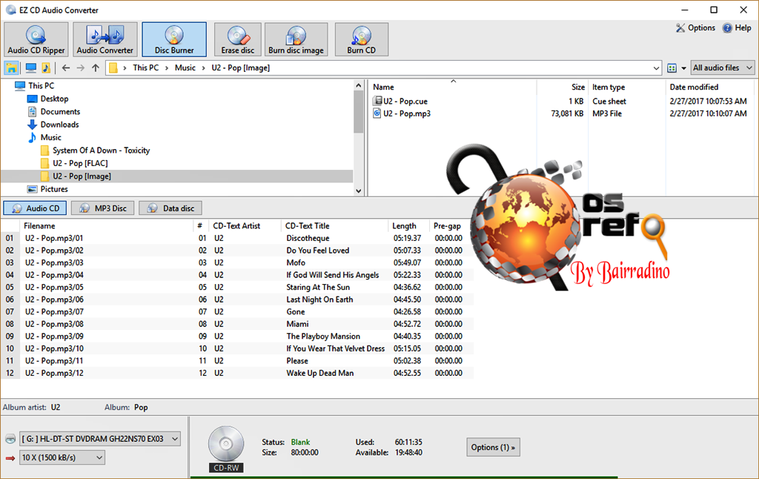The height and width of the screenshot is (479, 759).
Task: Sort files by Size column
Action: click(x=578, y=87)
